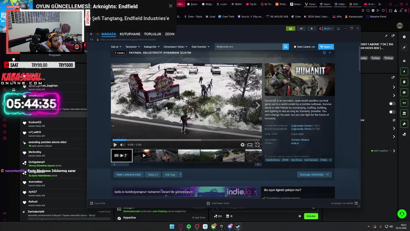Image resolution: width=410 pixels, height=231 pixels.
Task: Open video player settings gear
Action: pos(242,145)
